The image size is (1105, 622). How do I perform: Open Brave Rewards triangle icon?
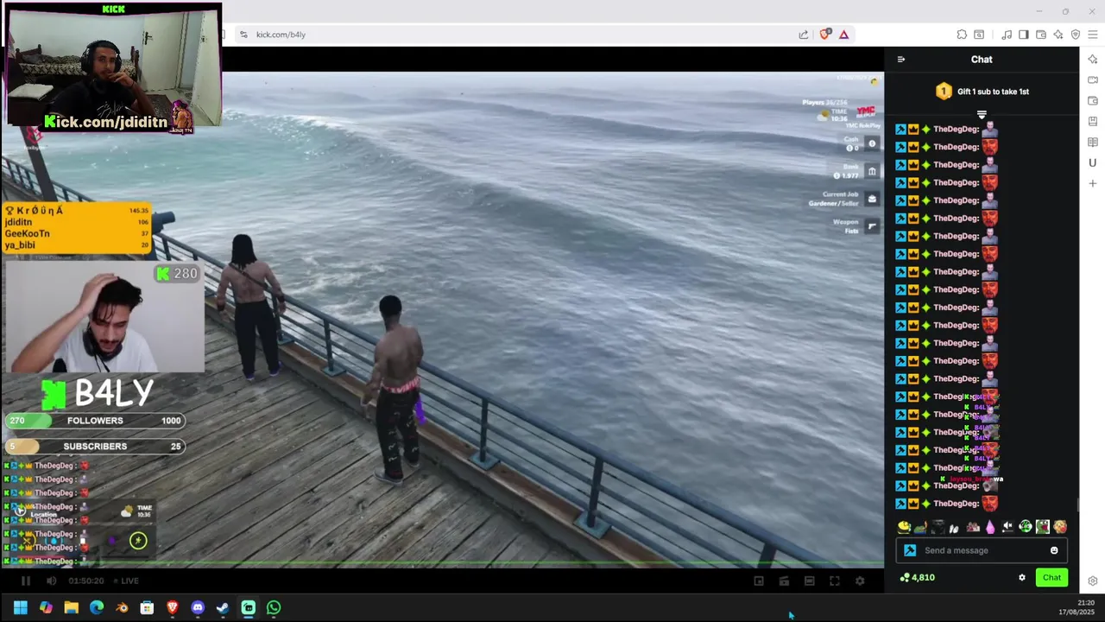(843, 35)
